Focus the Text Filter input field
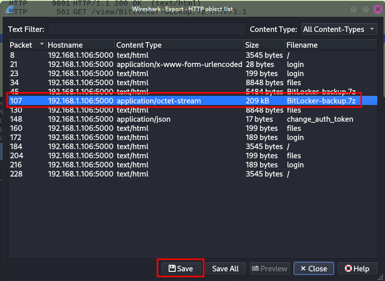The image size is (385, 281). pos(147,29)
